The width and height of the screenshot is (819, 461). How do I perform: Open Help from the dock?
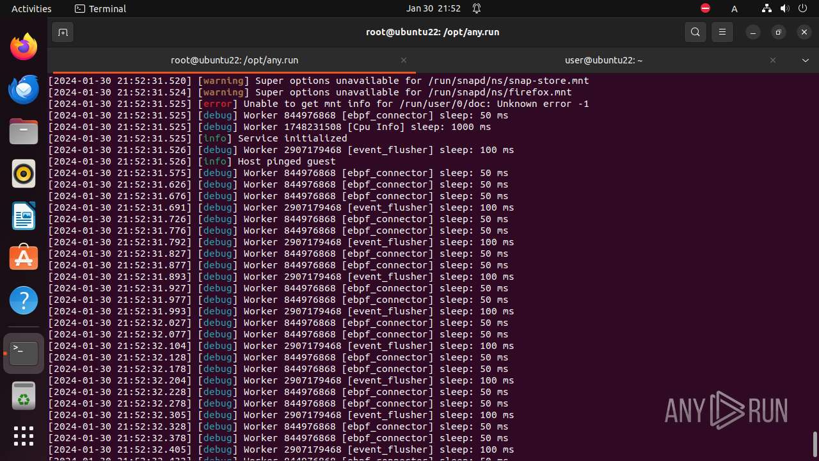tap(24, 300)
